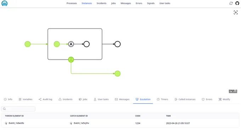Select the escalation throw event in subprocess
The image size is (241, 131).
coord(71,44)
